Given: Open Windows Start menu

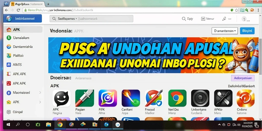Looking at the screenshot, I should click(x=8, y=125).
